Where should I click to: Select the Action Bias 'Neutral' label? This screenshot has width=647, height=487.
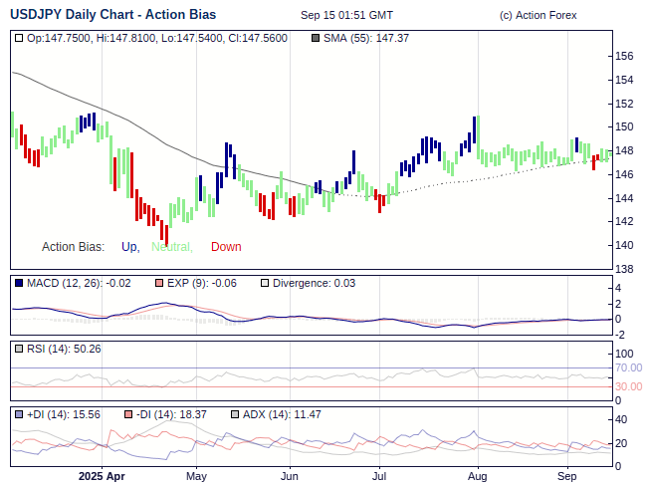click(x=171, y=247)
